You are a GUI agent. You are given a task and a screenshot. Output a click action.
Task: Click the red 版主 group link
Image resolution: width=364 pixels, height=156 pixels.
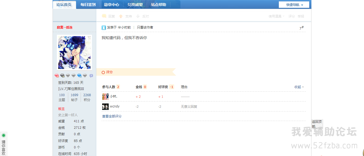click(x=61, y=109)
